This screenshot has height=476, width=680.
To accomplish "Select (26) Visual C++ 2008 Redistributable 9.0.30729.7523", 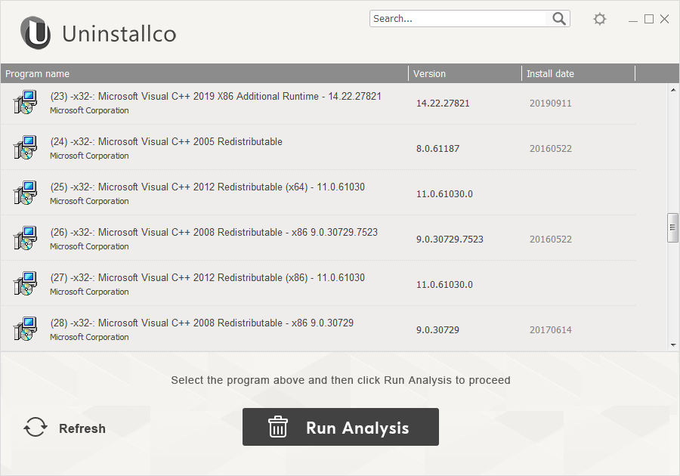I will (x=318, y=238).
